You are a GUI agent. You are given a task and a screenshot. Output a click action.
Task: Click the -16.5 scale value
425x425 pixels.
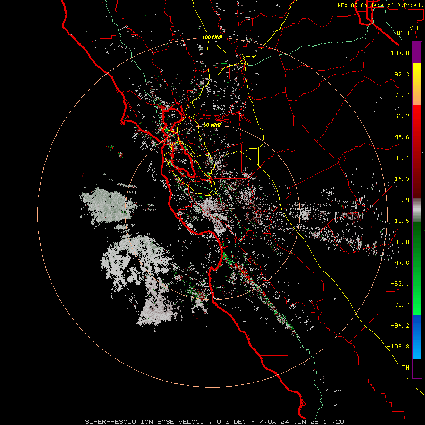pyautogui.click(x=400, y=221)
